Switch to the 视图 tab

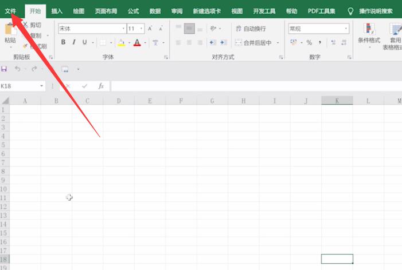click(x=237, y=11)
